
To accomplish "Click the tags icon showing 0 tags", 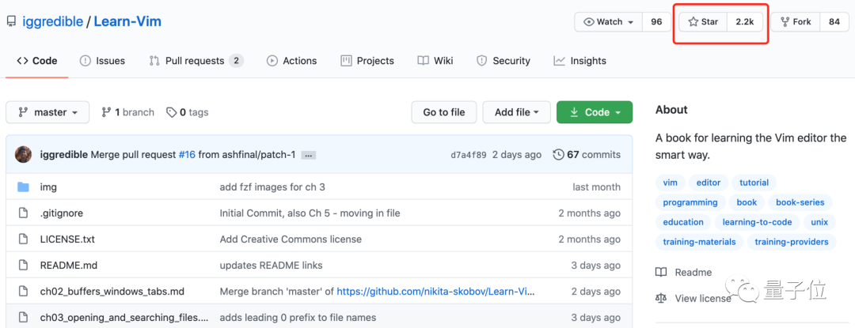I will [x=171, y=112].
